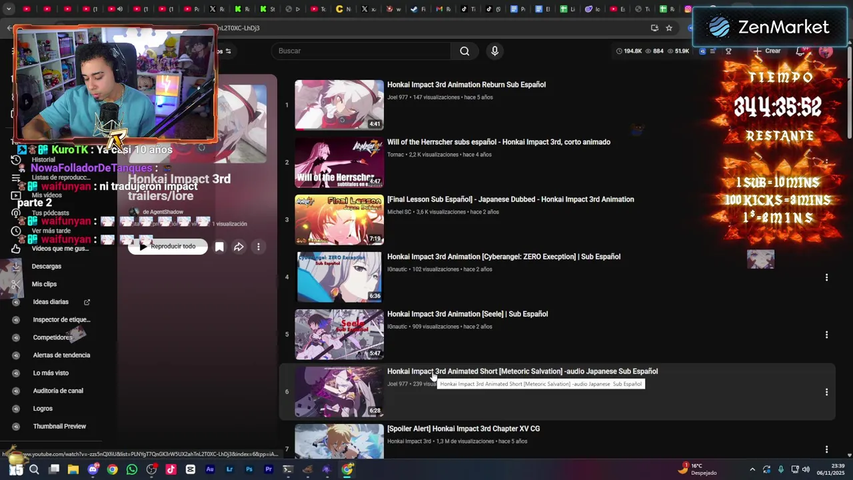The image size is (853, 480).
Task: Click the vidIQ blue IQ icon
Action: (702, 51)
